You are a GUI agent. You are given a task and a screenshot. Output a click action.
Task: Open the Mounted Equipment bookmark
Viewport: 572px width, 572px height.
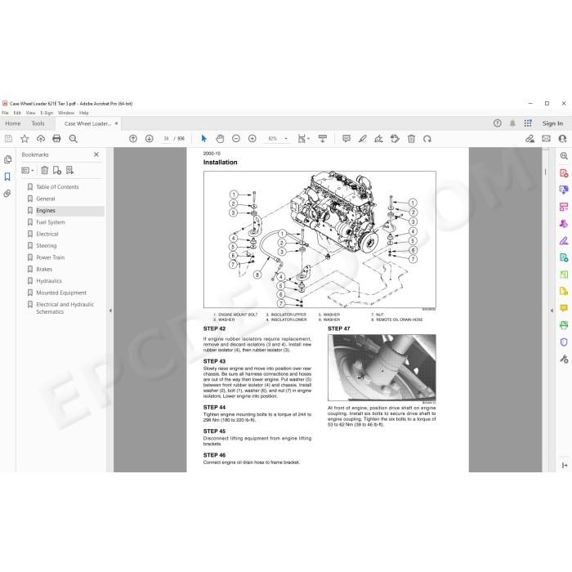(61, 293)
